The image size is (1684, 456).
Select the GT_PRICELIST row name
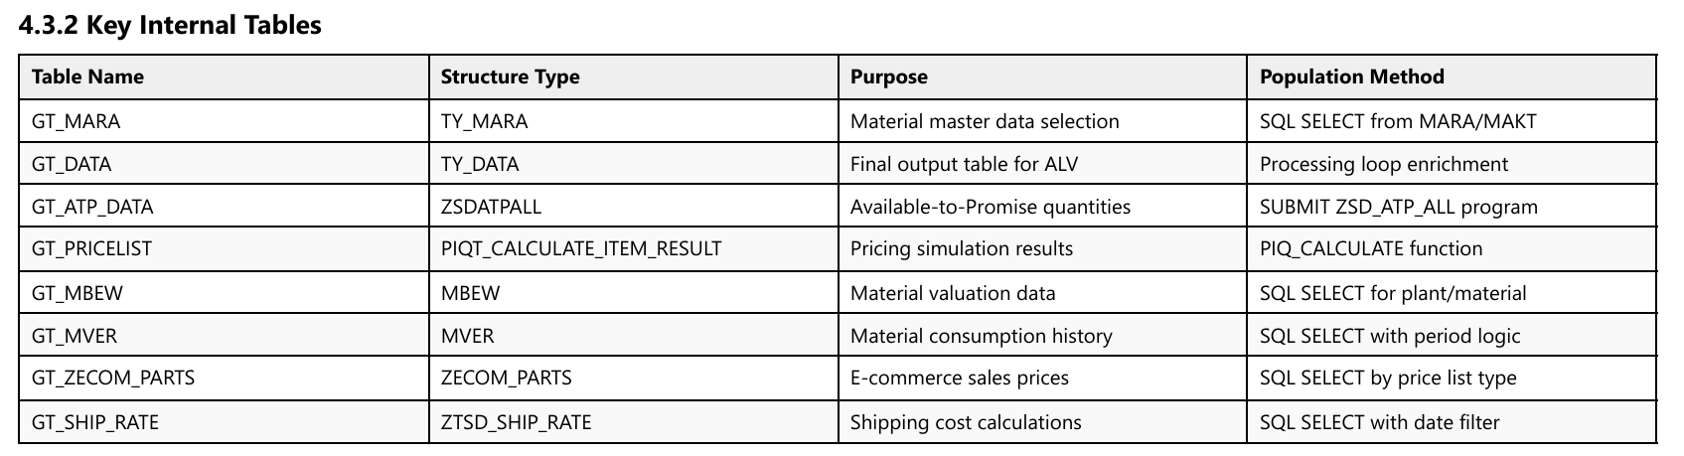(x=91, y=248)
